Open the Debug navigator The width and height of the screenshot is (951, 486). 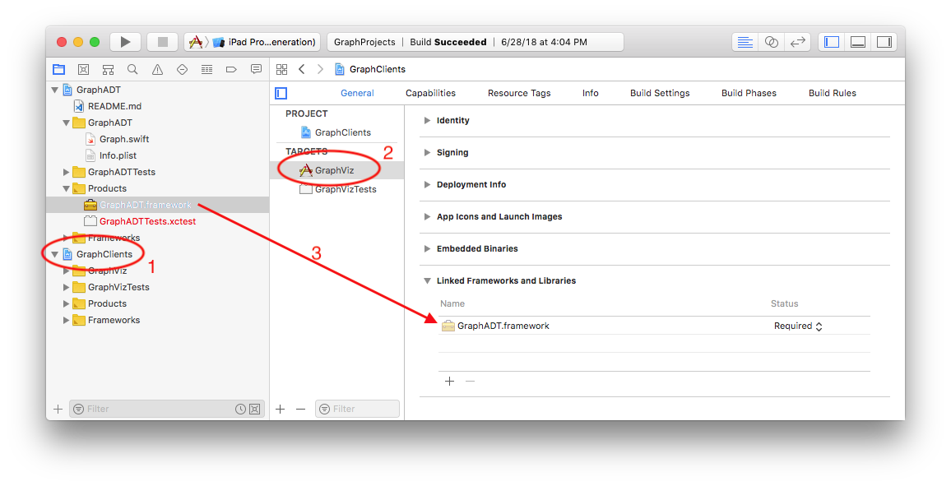pos(206,70)
